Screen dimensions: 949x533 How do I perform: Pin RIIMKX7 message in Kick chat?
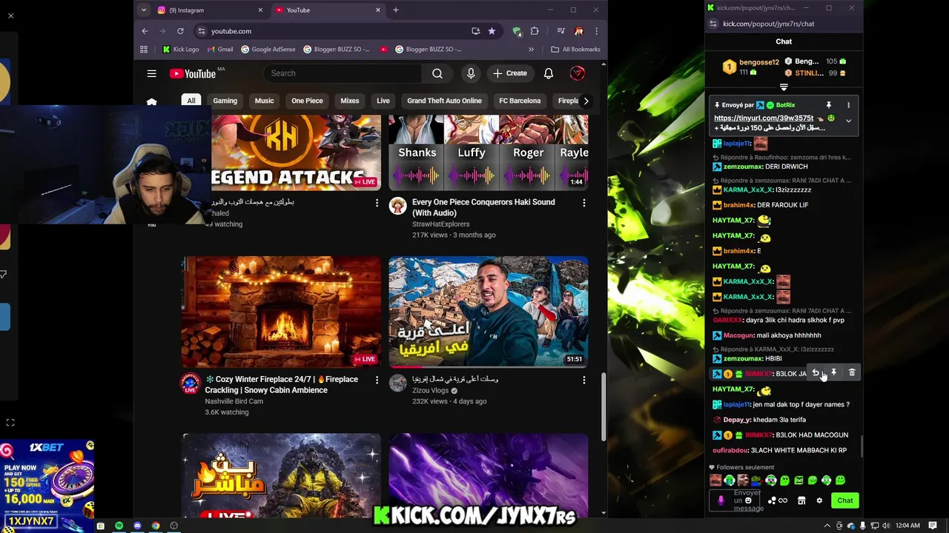(x=833, y=373)
